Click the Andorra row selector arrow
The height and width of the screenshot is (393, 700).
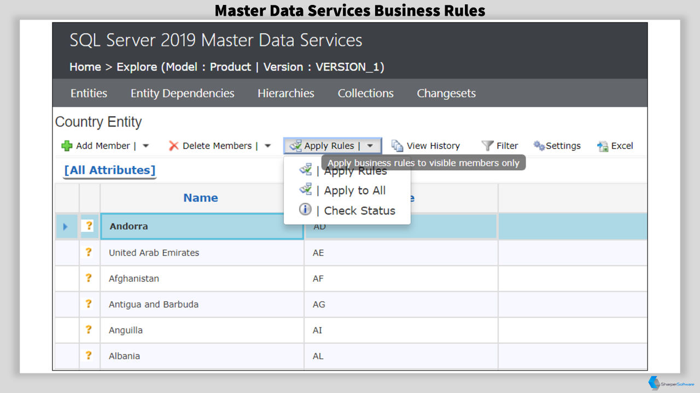(x=66, y=227)
